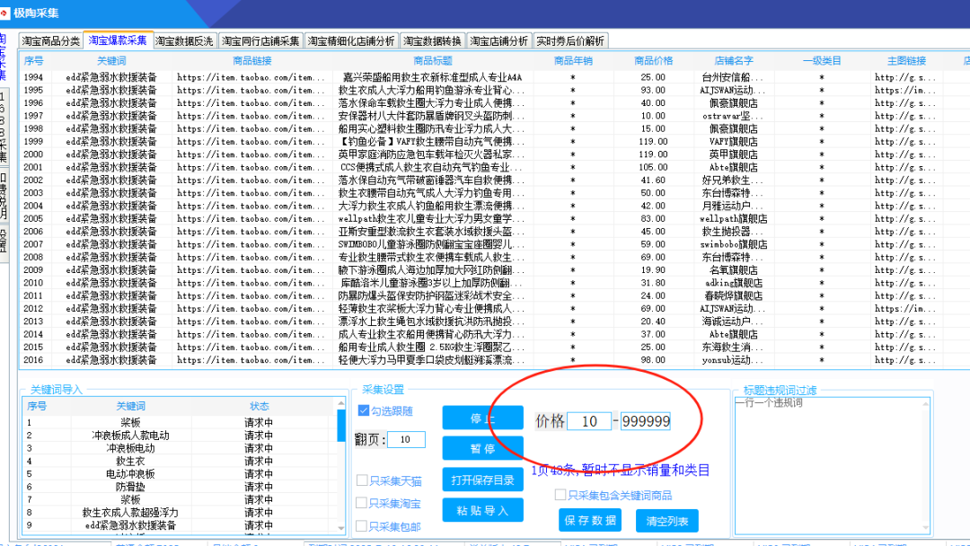This screenshot has height=546, width=970.
Task: Click the minimum price field showing 10
Action: pos(590,421)
